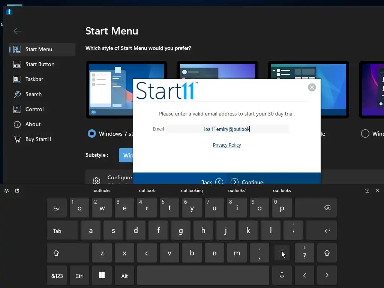Select the rightmost Windows style radio button

coord(365,133)
